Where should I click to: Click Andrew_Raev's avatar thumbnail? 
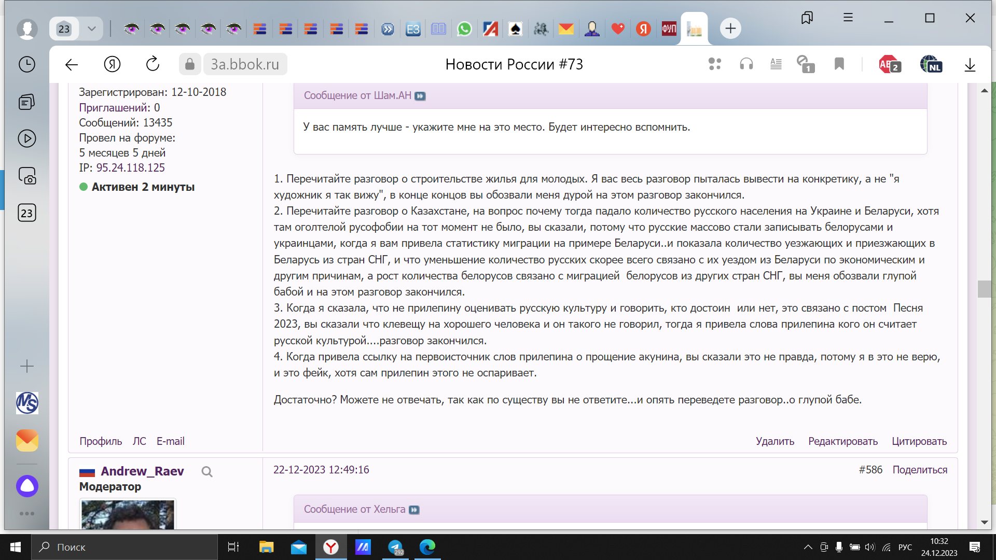click(128, 514)
